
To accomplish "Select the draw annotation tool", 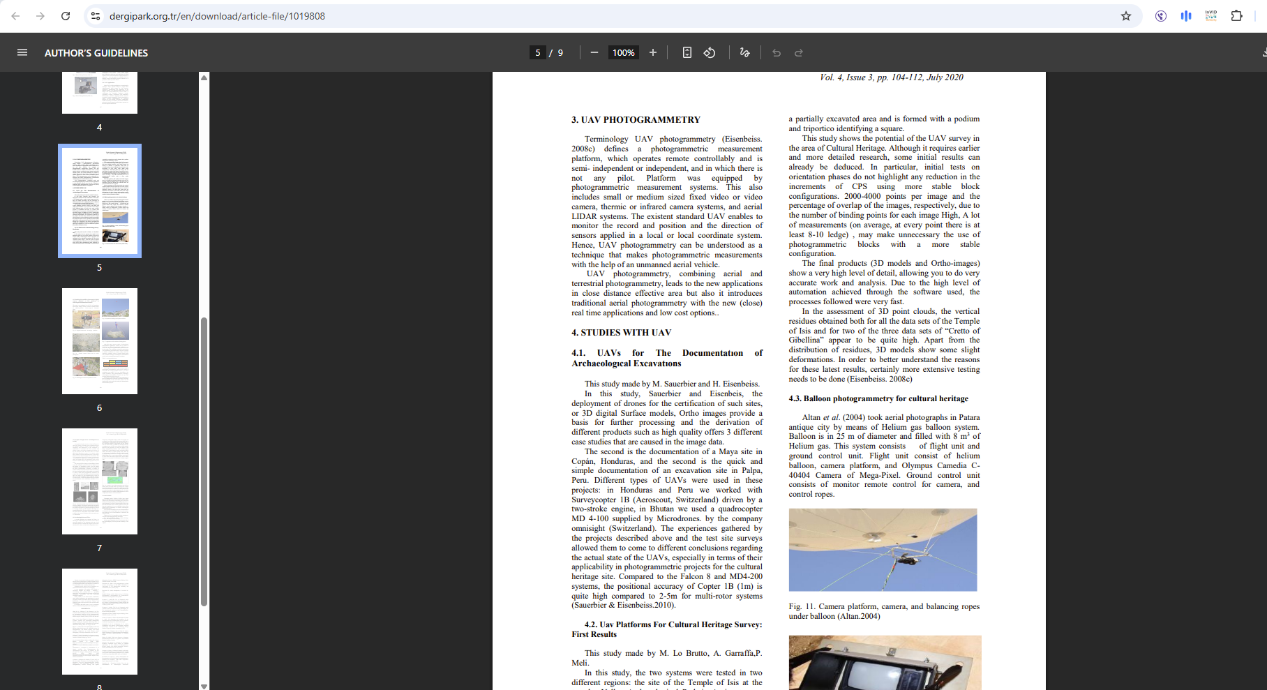I will pyautogui.click(x=744, y=52).
